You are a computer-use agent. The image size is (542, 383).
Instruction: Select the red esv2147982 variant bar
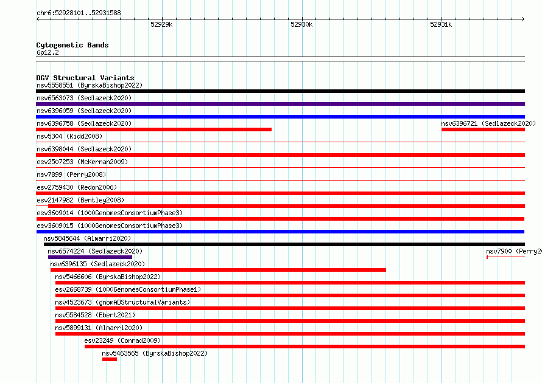click(286, 206)
